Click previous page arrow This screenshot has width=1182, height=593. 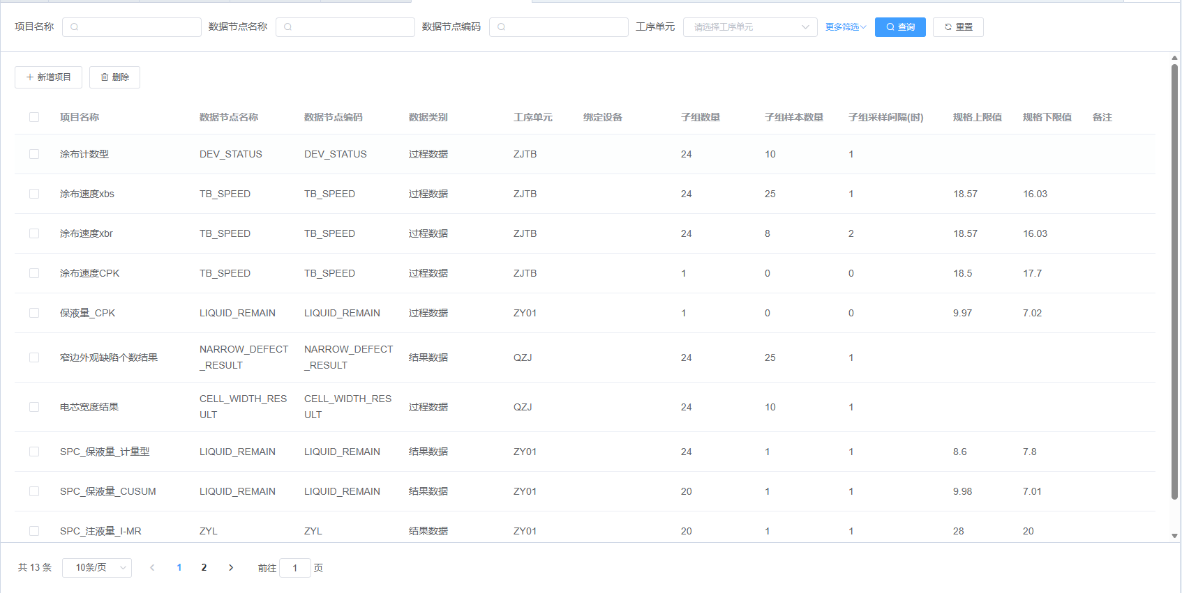click(152, 568)
